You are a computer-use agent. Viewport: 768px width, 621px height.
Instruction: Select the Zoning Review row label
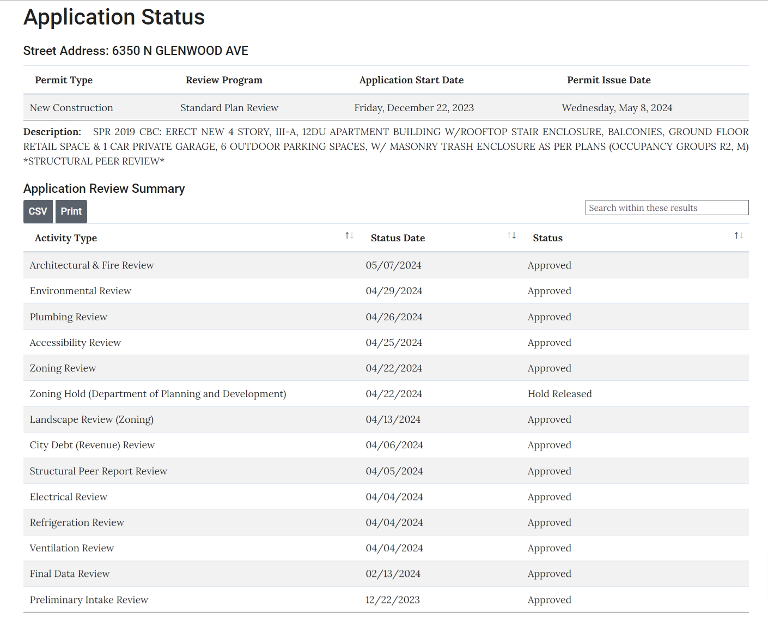pyautogui.click(x=63, y=368)
